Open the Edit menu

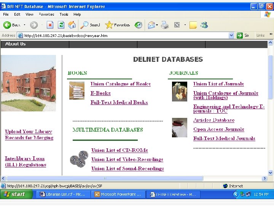[x=17, y=14]
